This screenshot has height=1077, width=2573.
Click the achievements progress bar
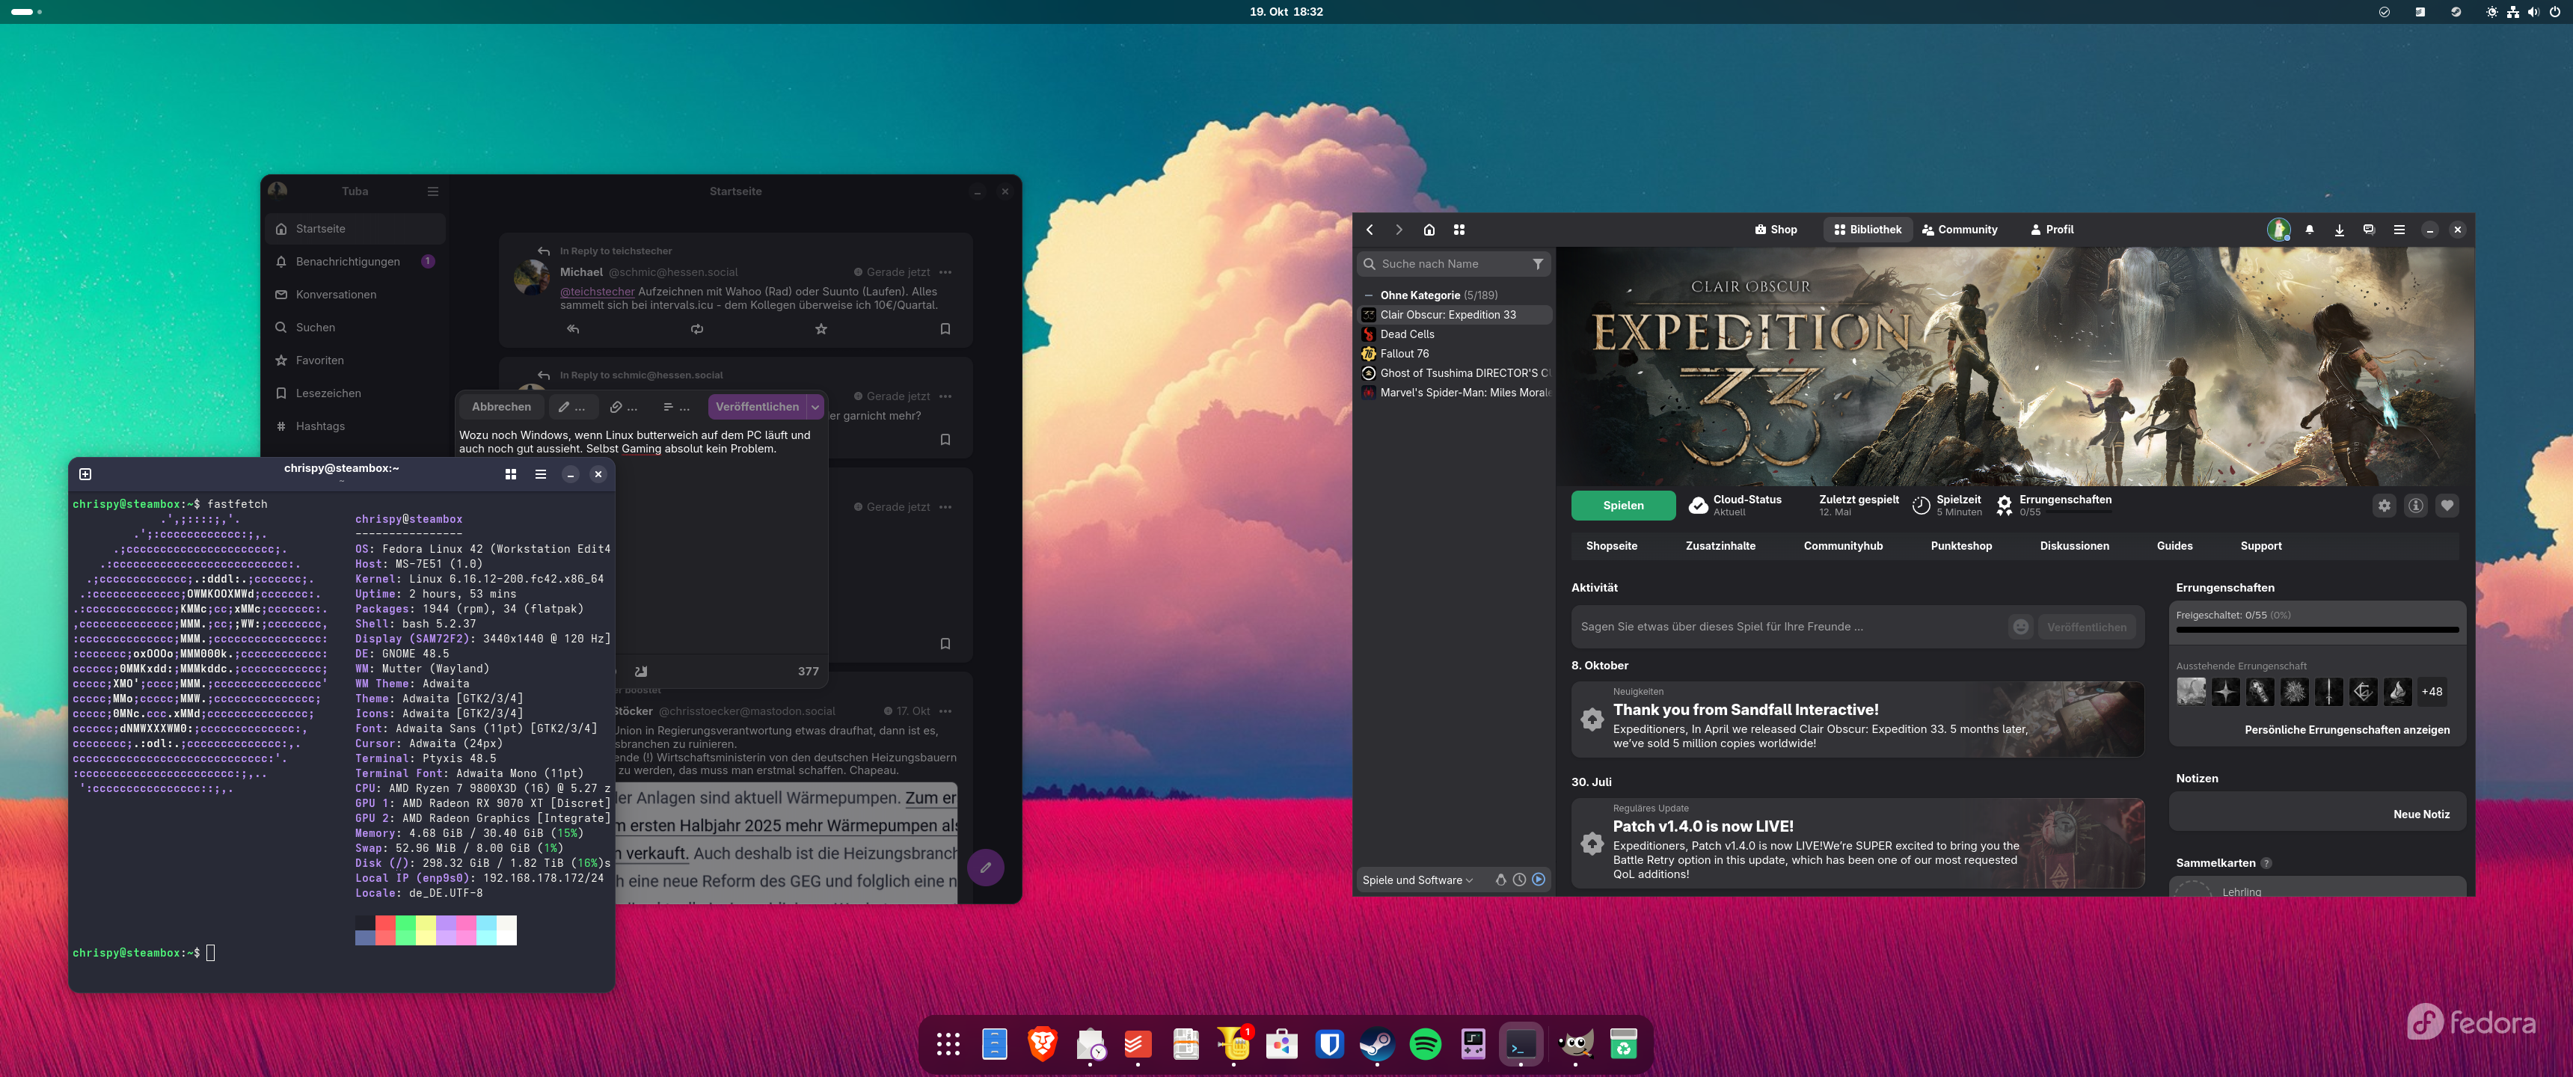(2316, 630)
